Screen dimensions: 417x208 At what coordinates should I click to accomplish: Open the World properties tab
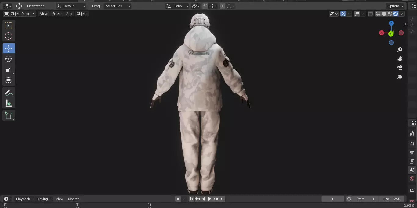coord(412,178)
